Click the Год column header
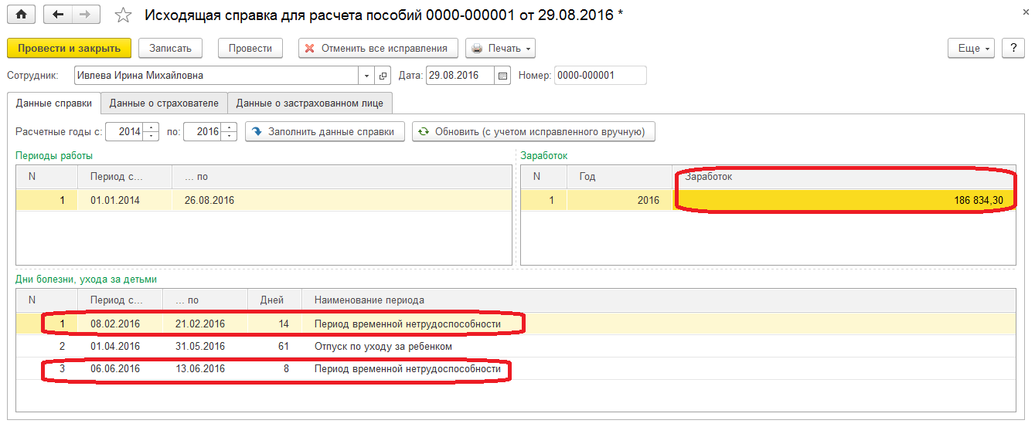Screen dimensions: 1035x427 619,177
